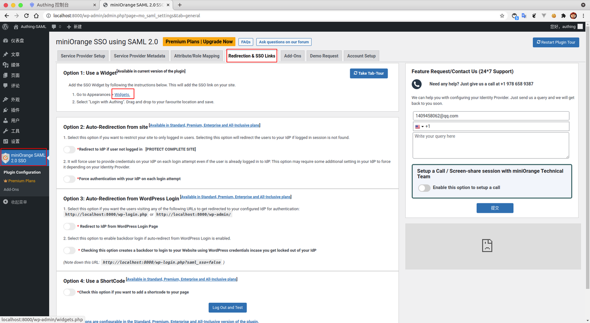590x323 pixels.
Task: Open a new browser tab
Action: pyautogui.click(x=180, y=5)
